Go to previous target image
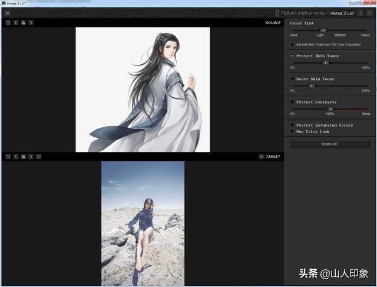Viewport: 377px width, 287px height. (16, 157)
